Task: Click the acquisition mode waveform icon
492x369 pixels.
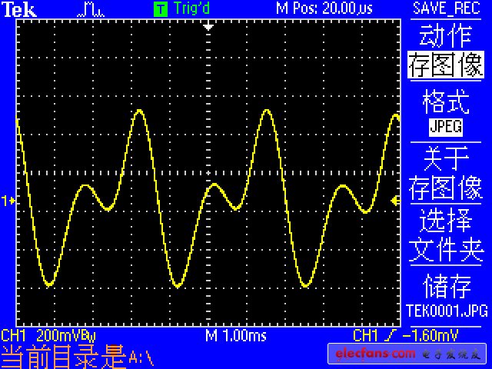Action: pos(92,9)
